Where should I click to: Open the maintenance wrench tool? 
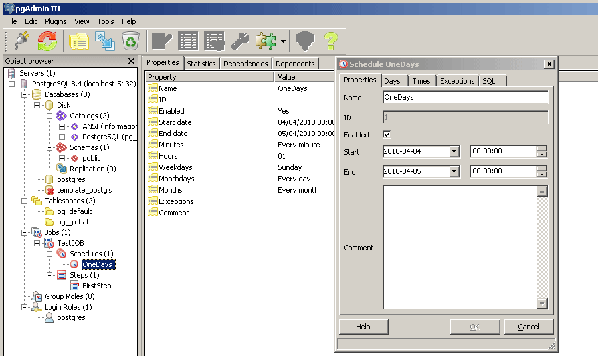pyautogui.click(x=241, y=41)
